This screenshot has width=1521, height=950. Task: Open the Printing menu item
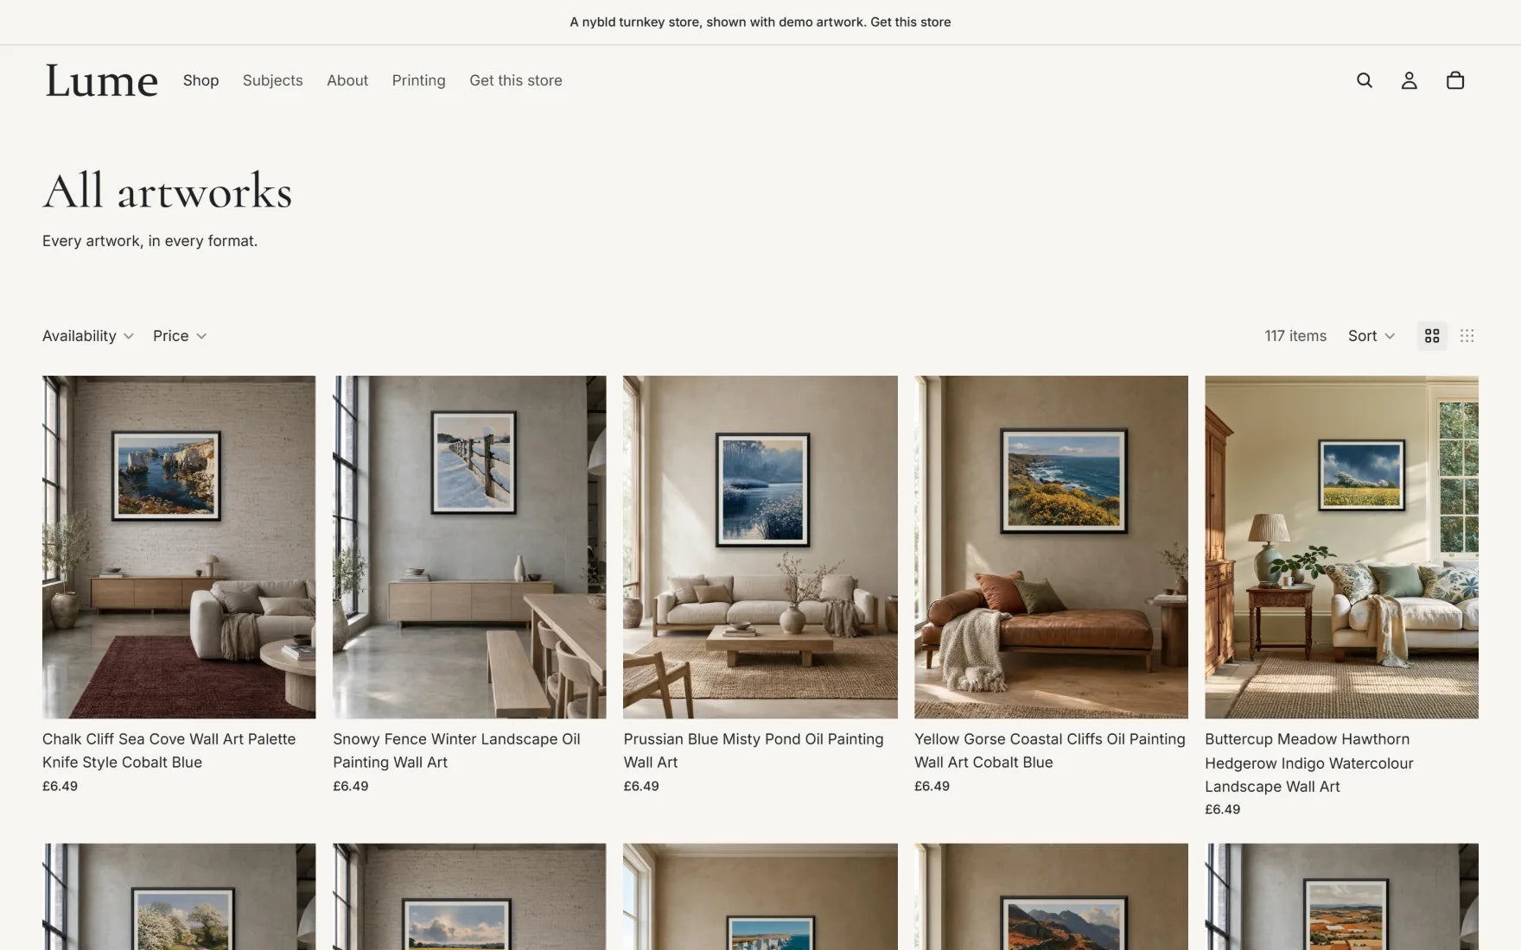(419, 80)
